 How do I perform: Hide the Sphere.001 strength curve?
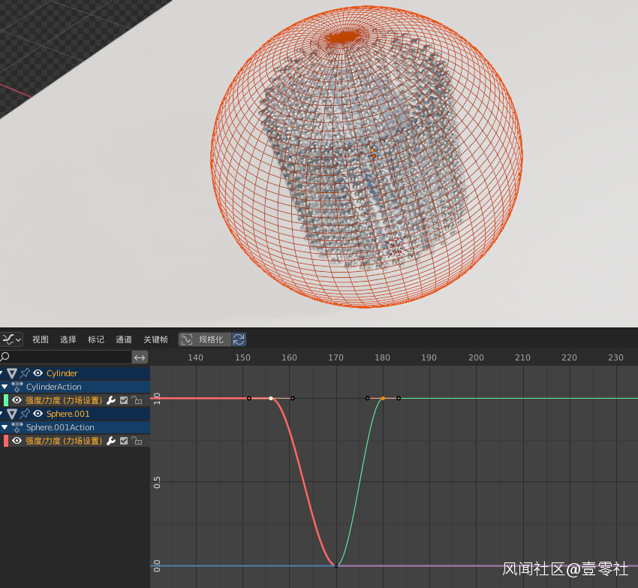click(x=17, y=441)
